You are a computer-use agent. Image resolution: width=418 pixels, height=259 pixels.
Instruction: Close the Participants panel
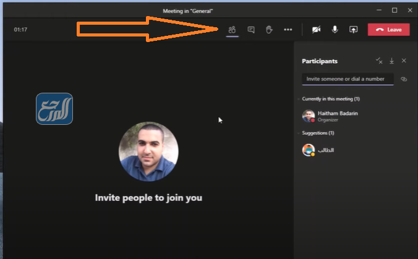pyautogui.click(x=404, y=61)
